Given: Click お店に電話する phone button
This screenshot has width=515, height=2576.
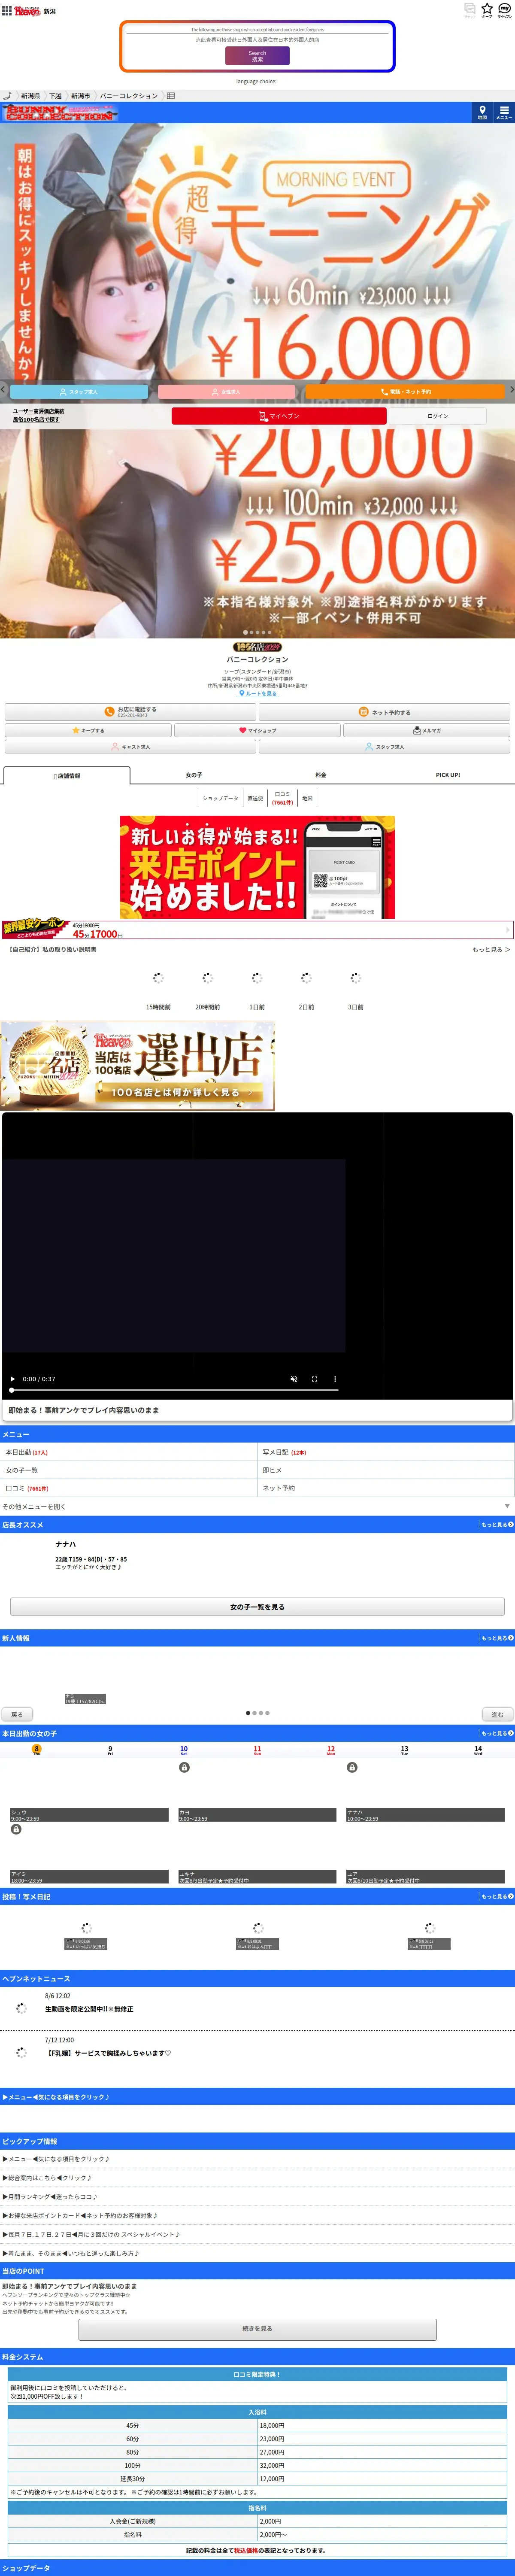Looking at the screenshot, I should pyautogui.click(x=130, y=712).
